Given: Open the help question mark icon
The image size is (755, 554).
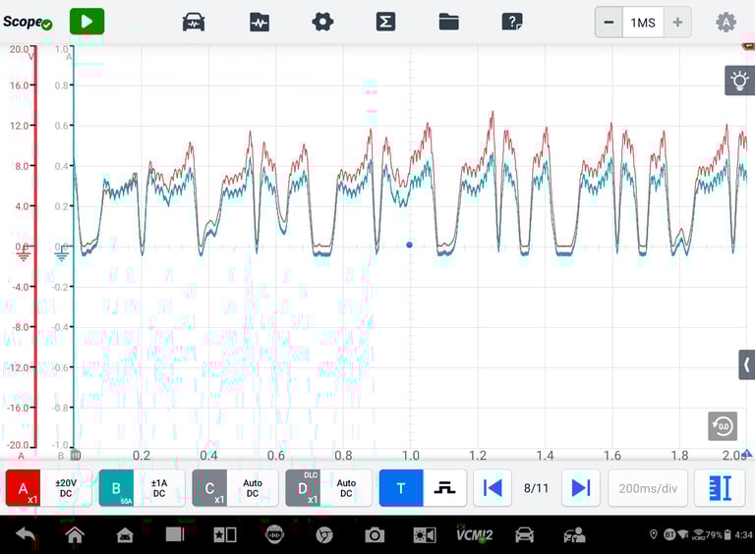Looking at the screenshot, I should point(512,23).
